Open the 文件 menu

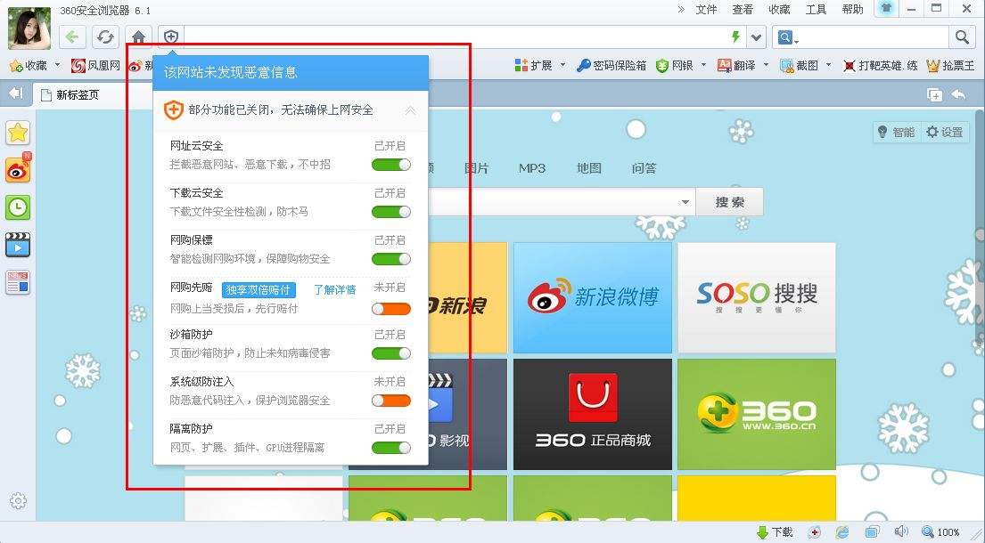coord(706,10)
